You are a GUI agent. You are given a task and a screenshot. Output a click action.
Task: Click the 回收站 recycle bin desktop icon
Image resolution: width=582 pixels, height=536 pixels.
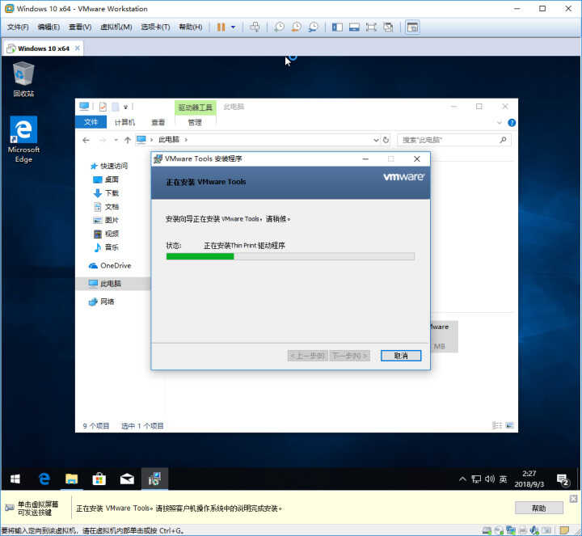coord(23,79)
